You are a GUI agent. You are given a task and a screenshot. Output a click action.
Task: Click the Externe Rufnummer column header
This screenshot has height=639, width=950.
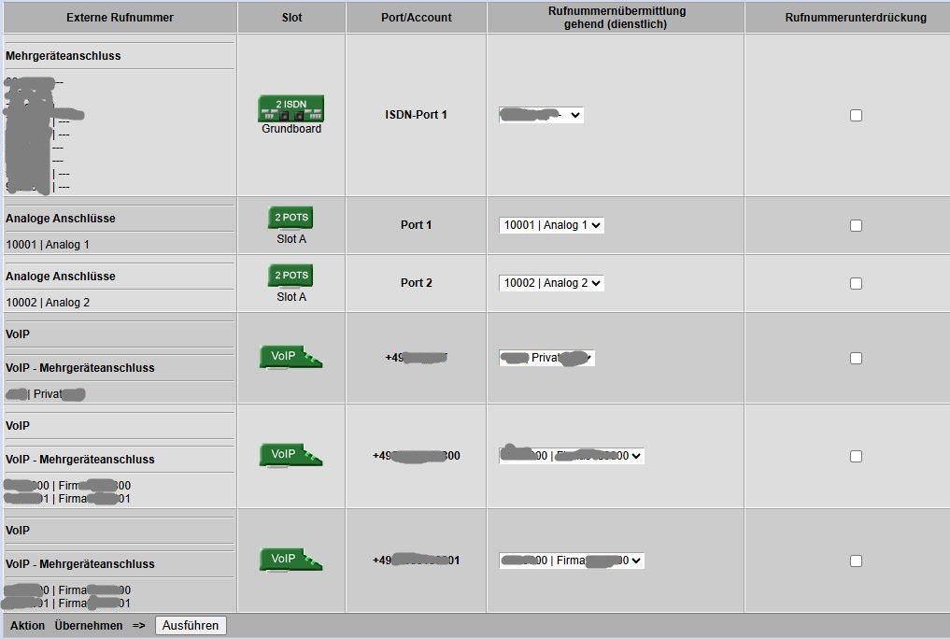point(120,18)
